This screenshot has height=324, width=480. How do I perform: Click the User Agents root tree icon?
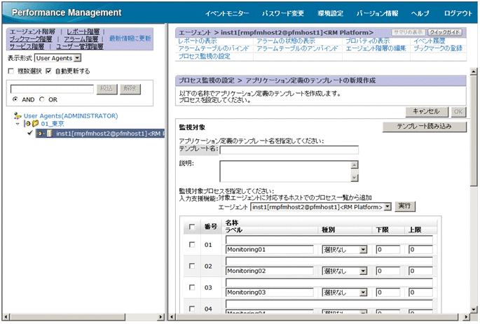tap(17, 116)
